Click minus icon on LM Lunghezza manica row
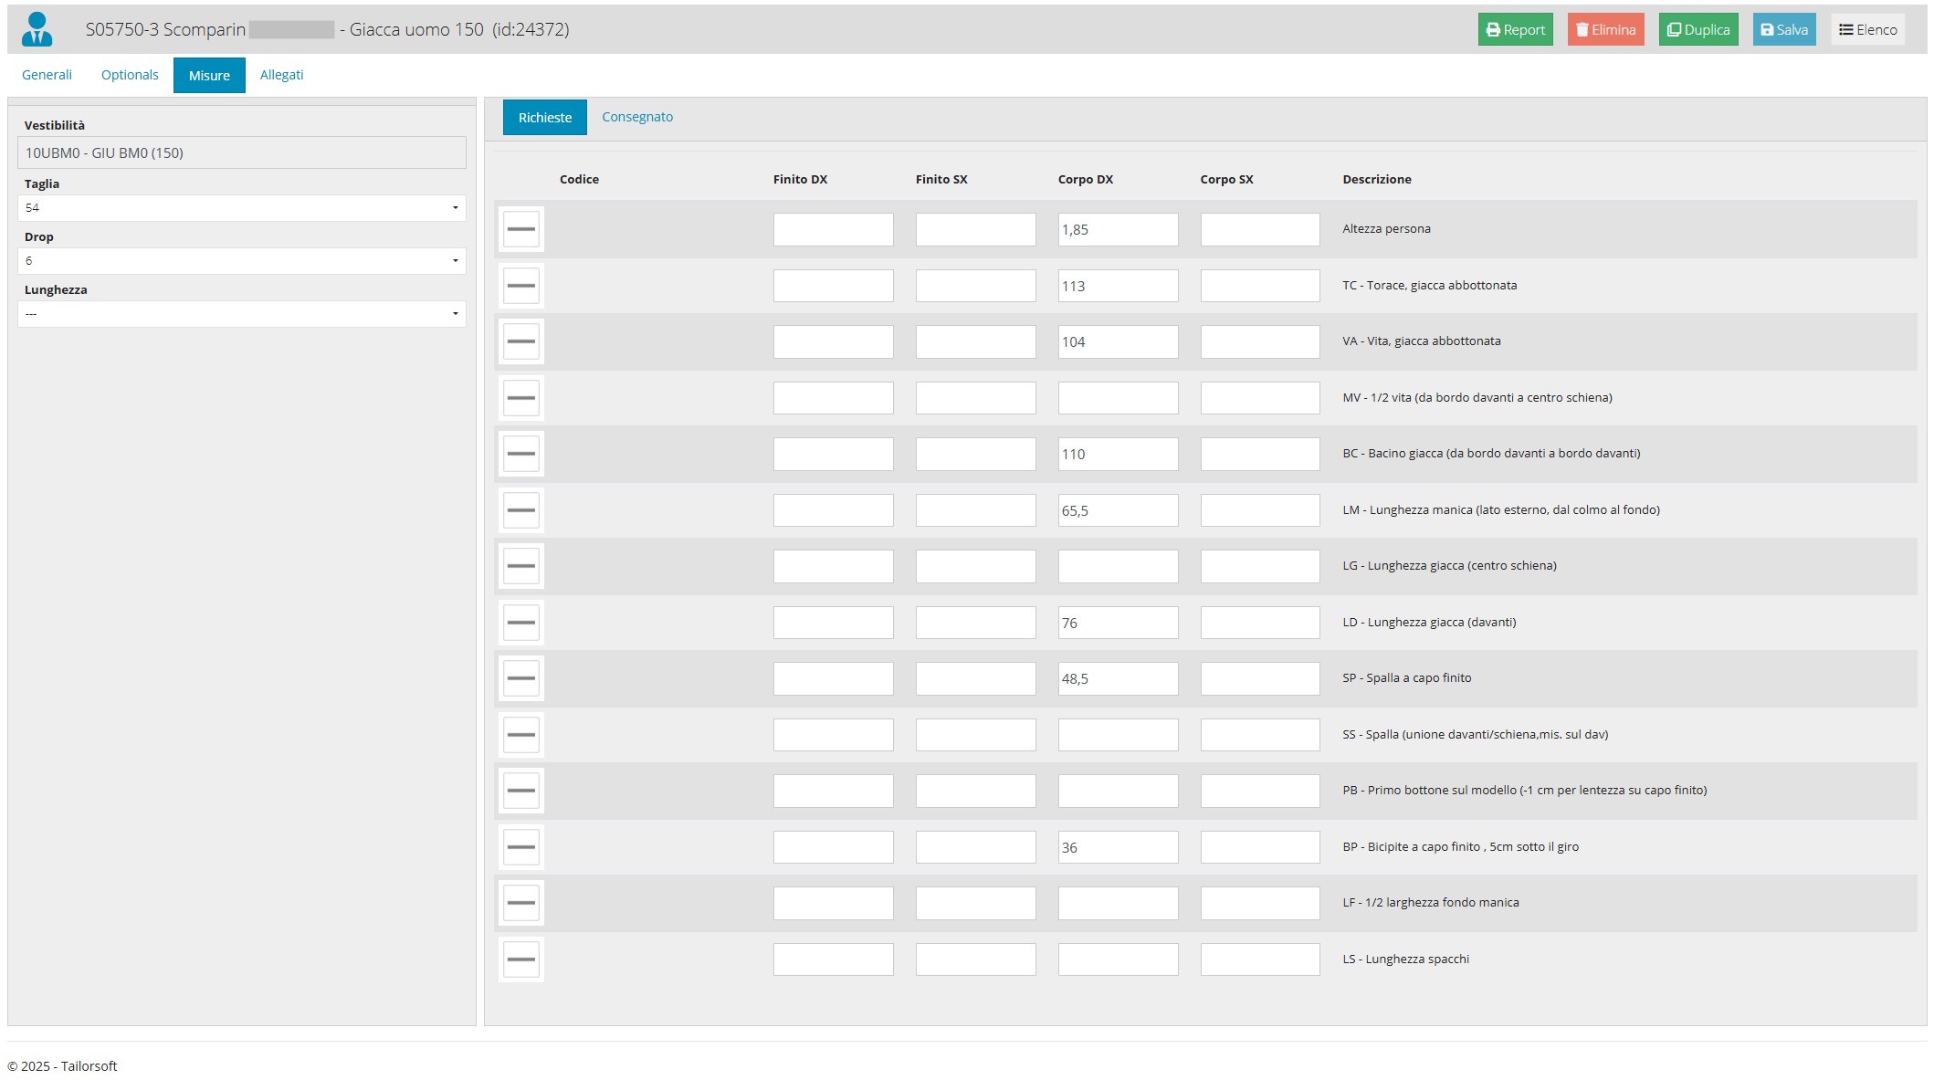Screen dimensions: 1934x1080 point(520,510)
